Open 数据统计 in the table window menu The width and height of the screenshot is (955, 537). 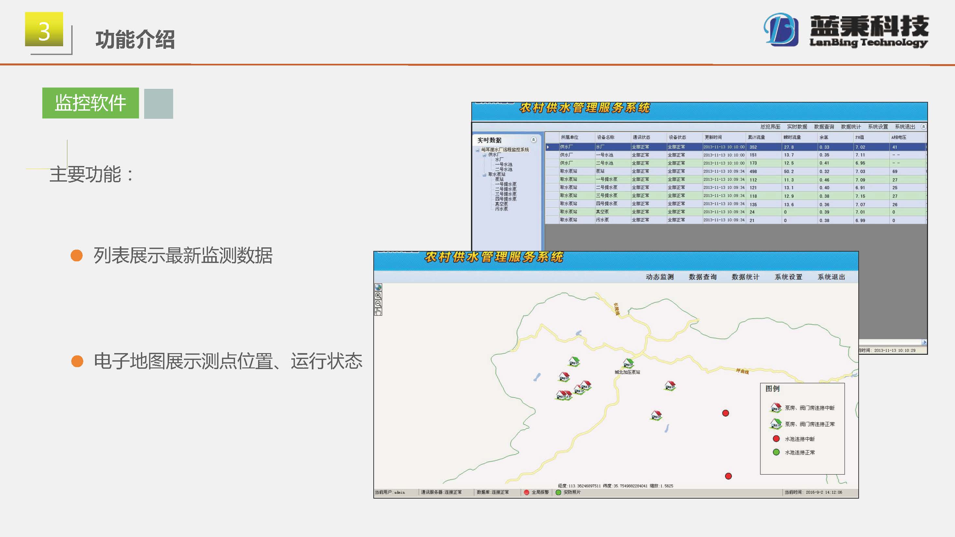click(x=851, y=127)
